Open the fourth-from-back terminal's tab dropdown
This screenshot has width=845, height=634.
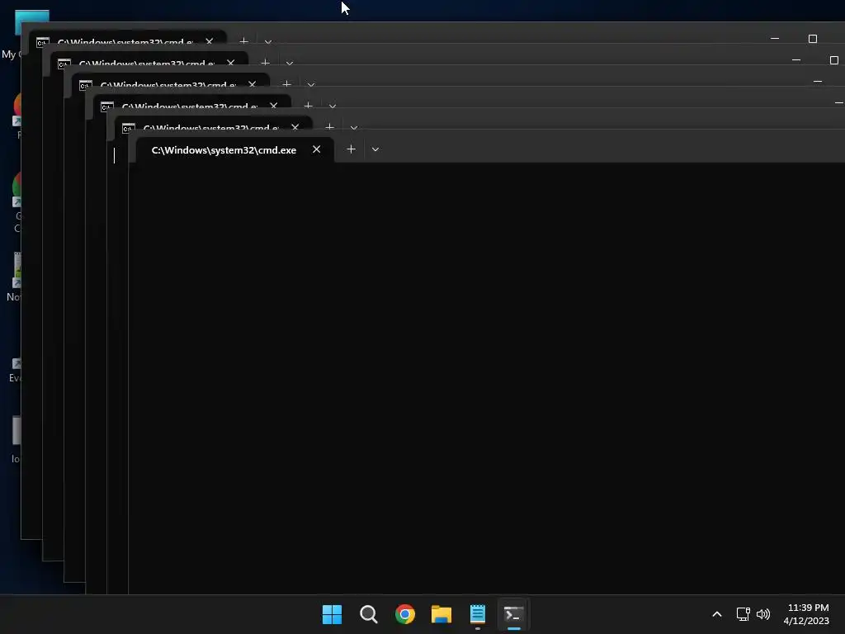(333, 106)
